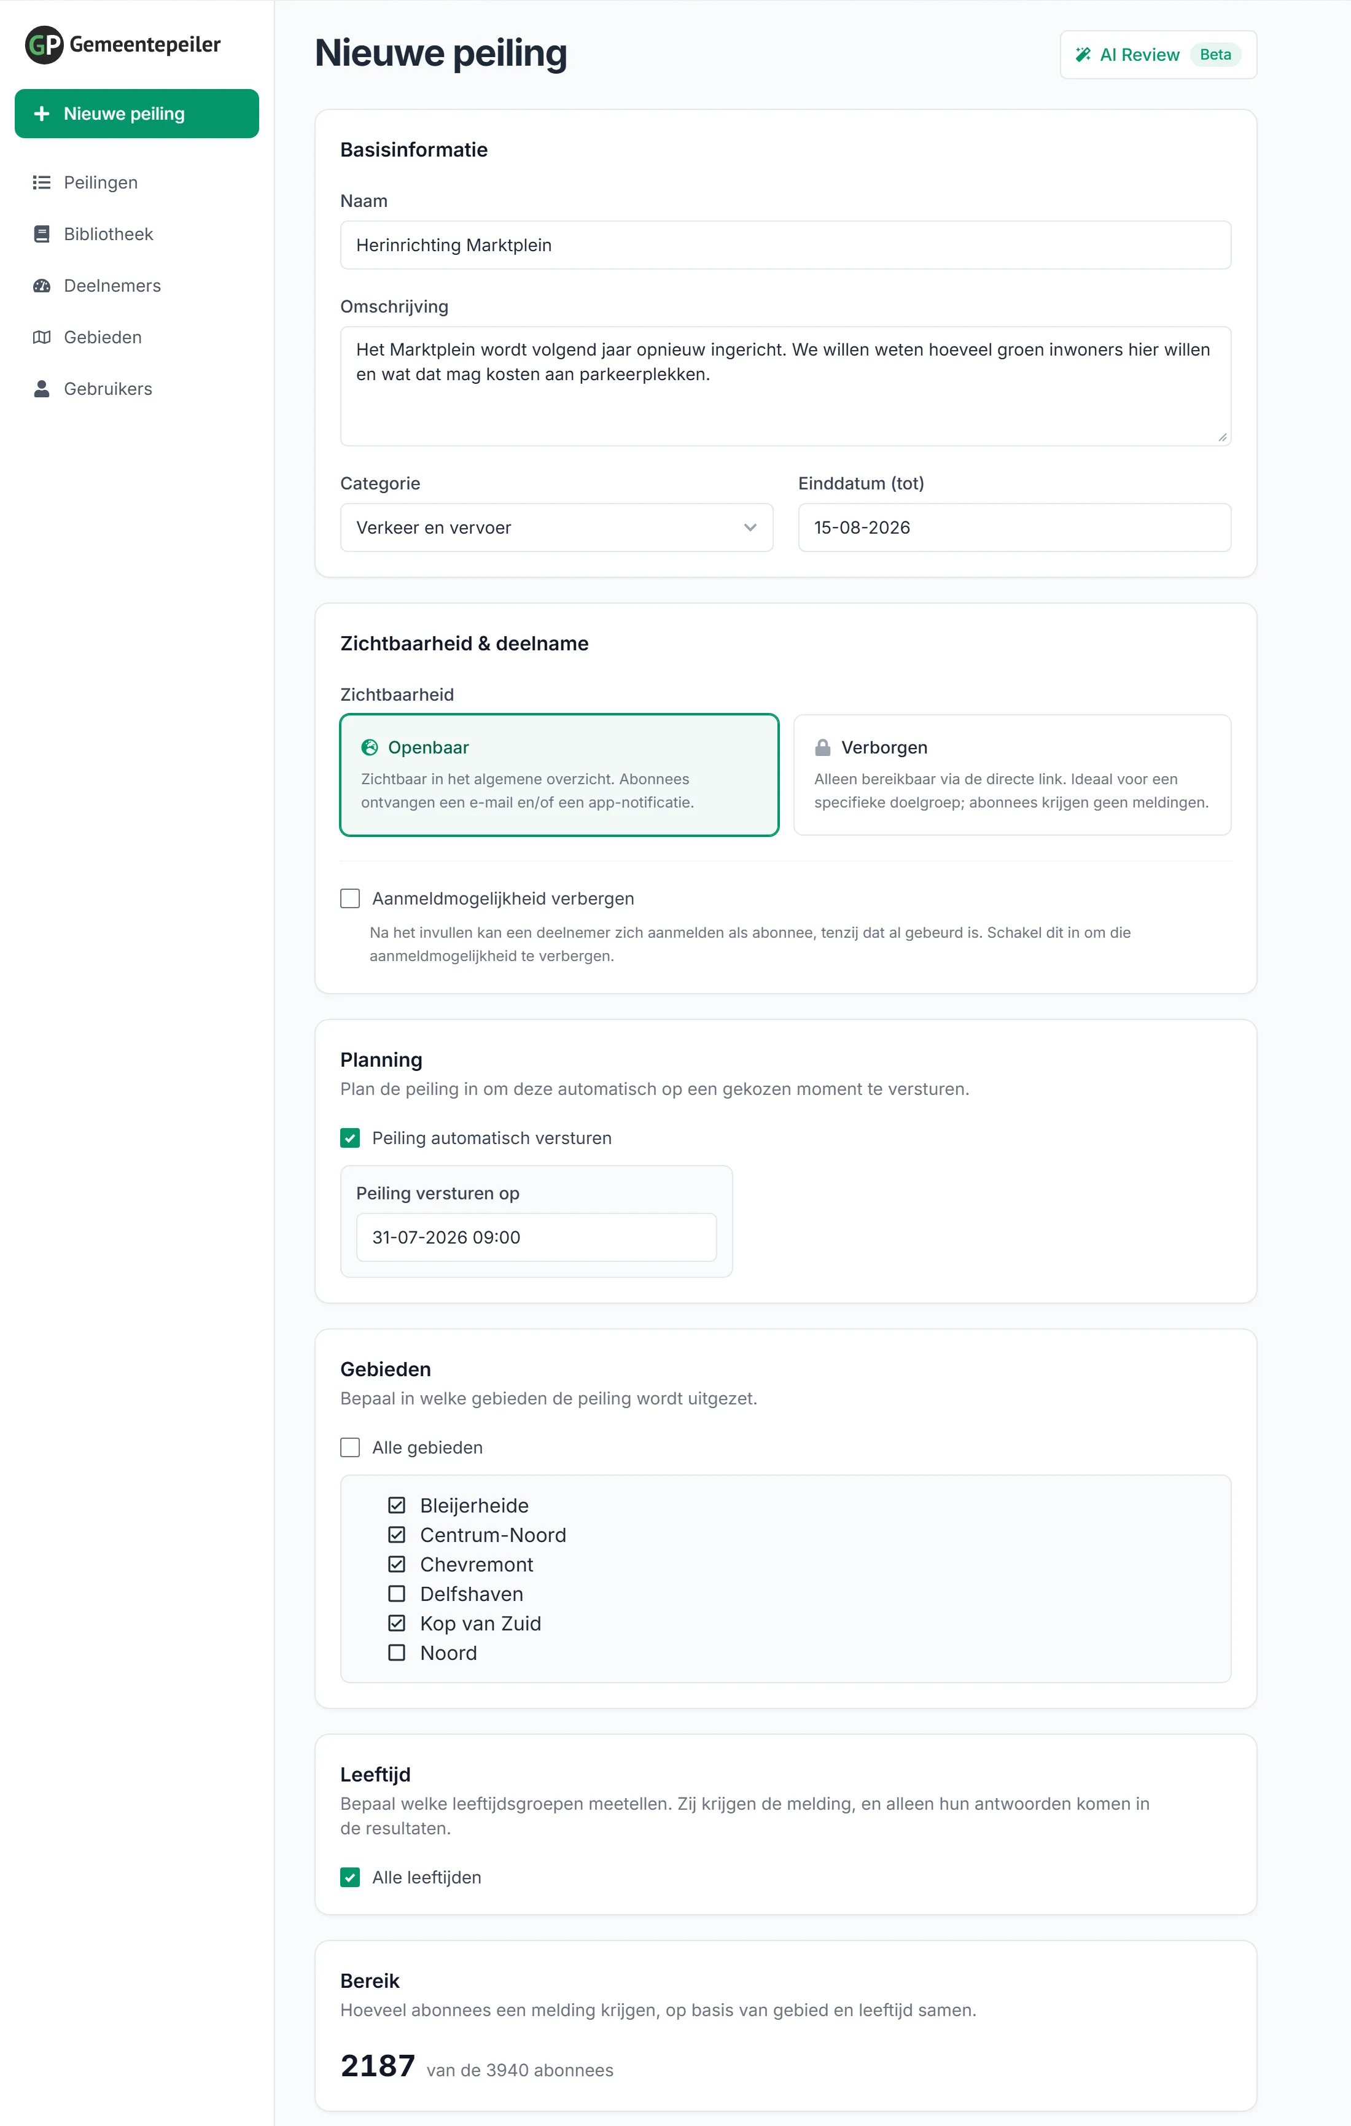
Task: Click the book icon next to Bibliotheek
Action: 42,234
